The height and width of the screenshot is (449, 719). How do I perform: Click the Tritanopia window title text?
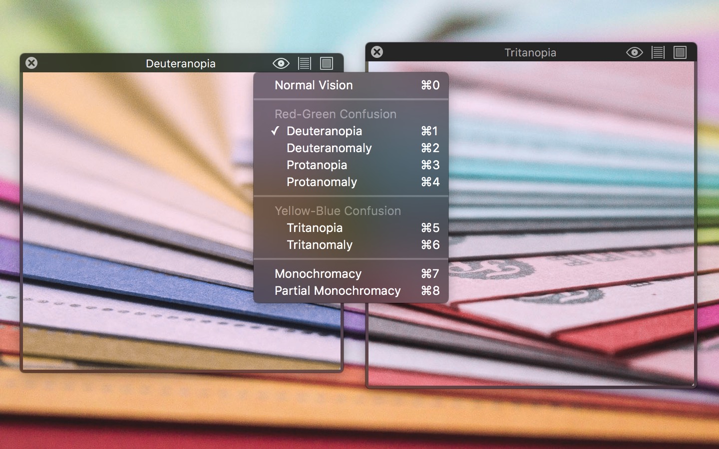530,52
